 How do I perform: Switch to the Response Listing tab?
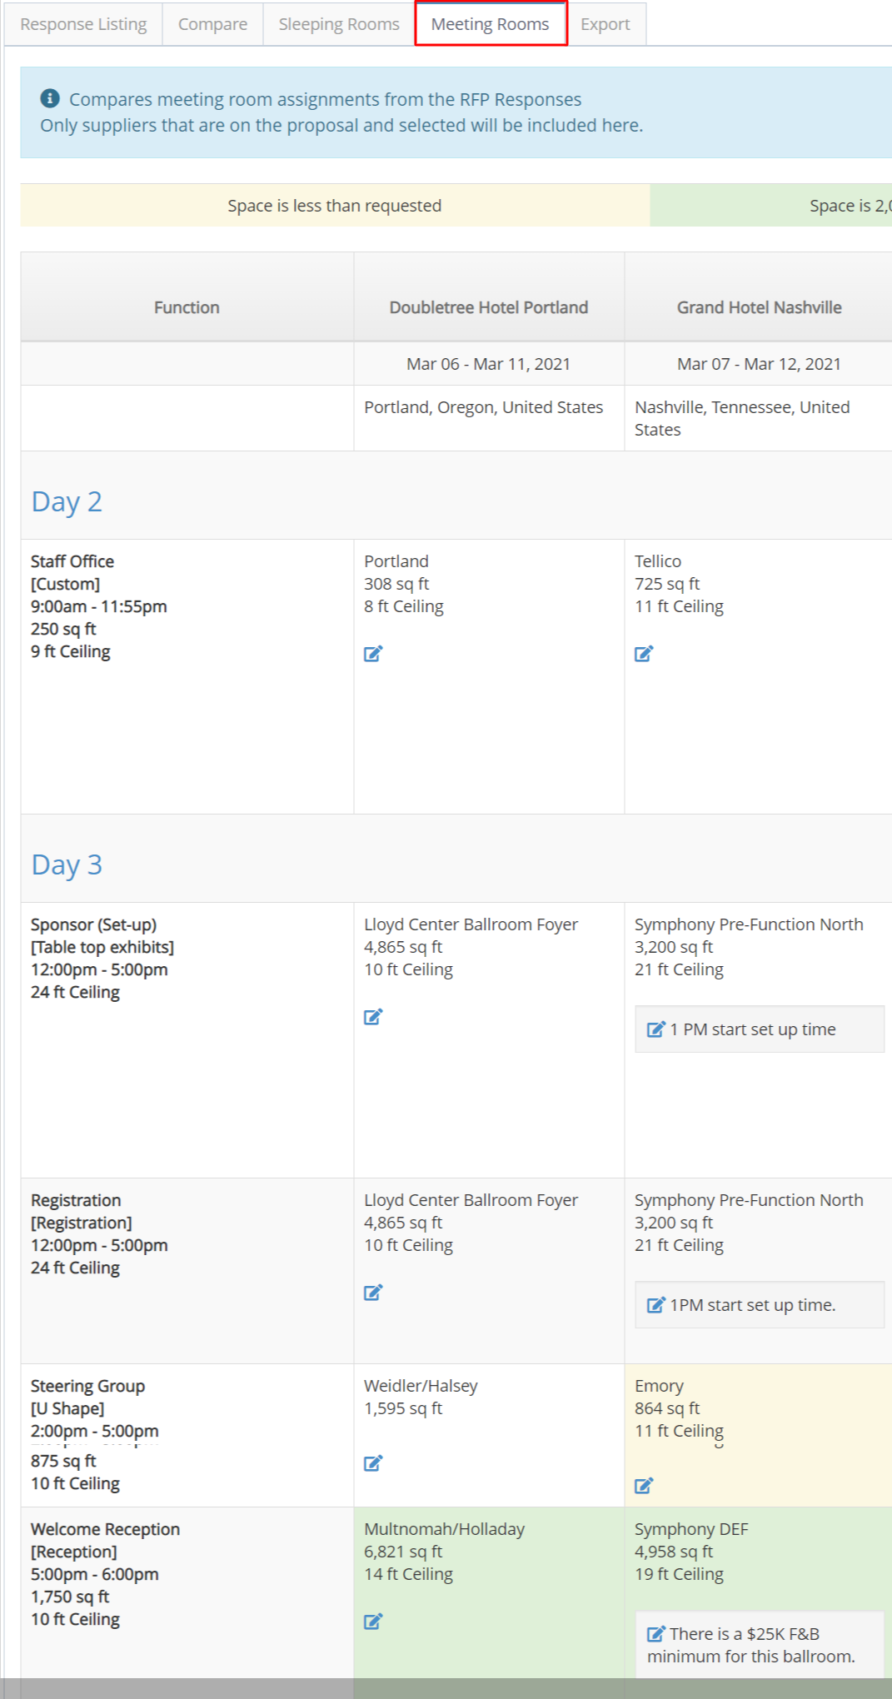tap(83, 24)
